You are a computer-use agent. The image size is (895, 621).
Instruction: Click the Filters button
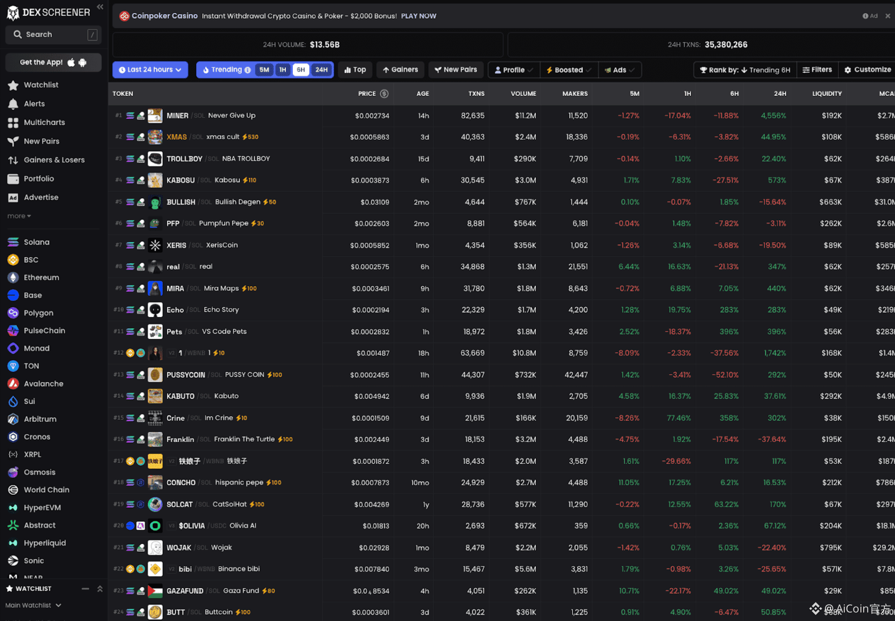817,70
